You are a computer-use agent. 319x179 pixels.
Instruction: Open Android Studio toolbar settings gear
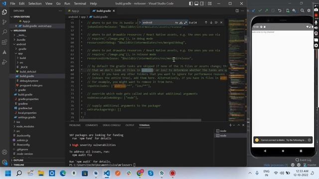[309, 10]
